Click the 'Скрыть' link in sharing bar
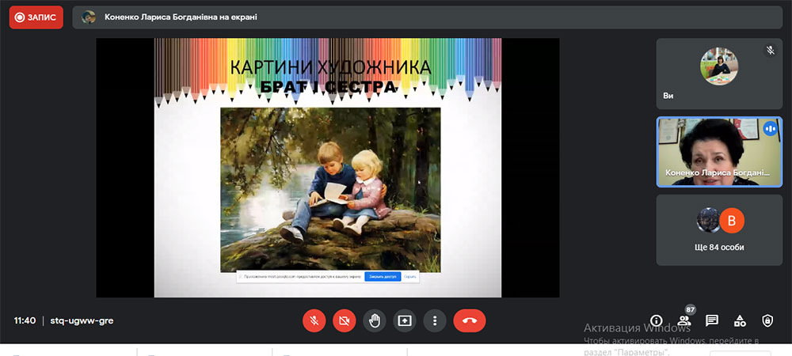The image size is (792, 356). [x=410, y=277]
